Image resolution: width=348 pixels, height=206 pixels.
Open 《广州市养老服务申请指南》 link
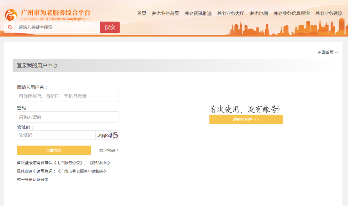point(82,171)
